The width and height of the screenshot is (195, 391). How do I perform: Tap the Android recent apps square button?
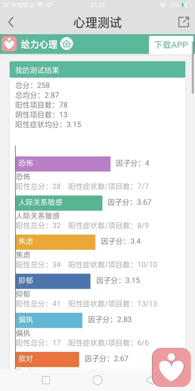point(46,380)
